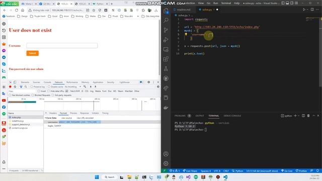This screenshot has width=322, height=181.
Task: Split the terminal panel
Action: tap(303, 116)
